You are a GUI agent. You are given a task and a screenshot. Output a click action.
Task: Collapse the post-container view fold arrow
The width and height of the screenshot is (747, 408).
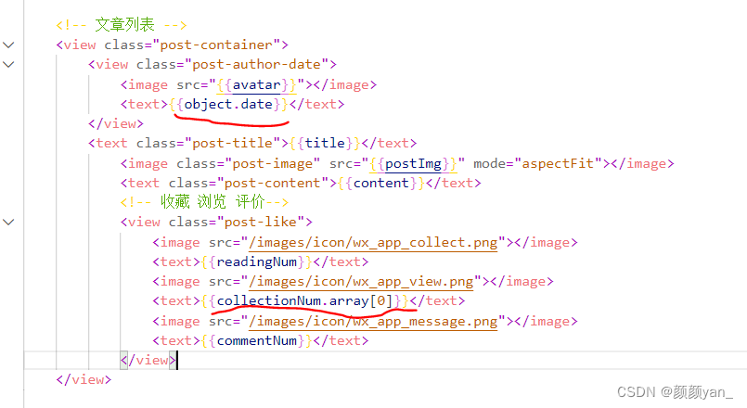point(8,45)
